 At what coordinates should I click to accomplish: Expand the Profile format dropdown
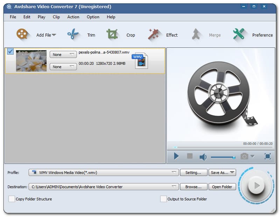[174, 172]
